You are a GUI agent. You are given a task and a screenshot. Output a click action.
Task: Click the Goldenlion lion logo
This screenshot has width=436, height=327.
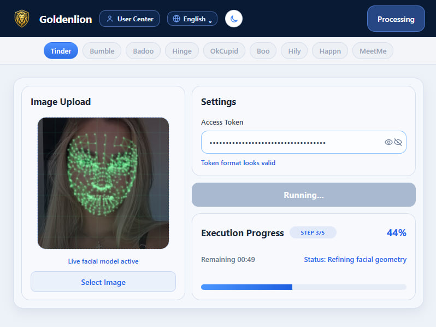pyautogui.click(x=22, y=19)
